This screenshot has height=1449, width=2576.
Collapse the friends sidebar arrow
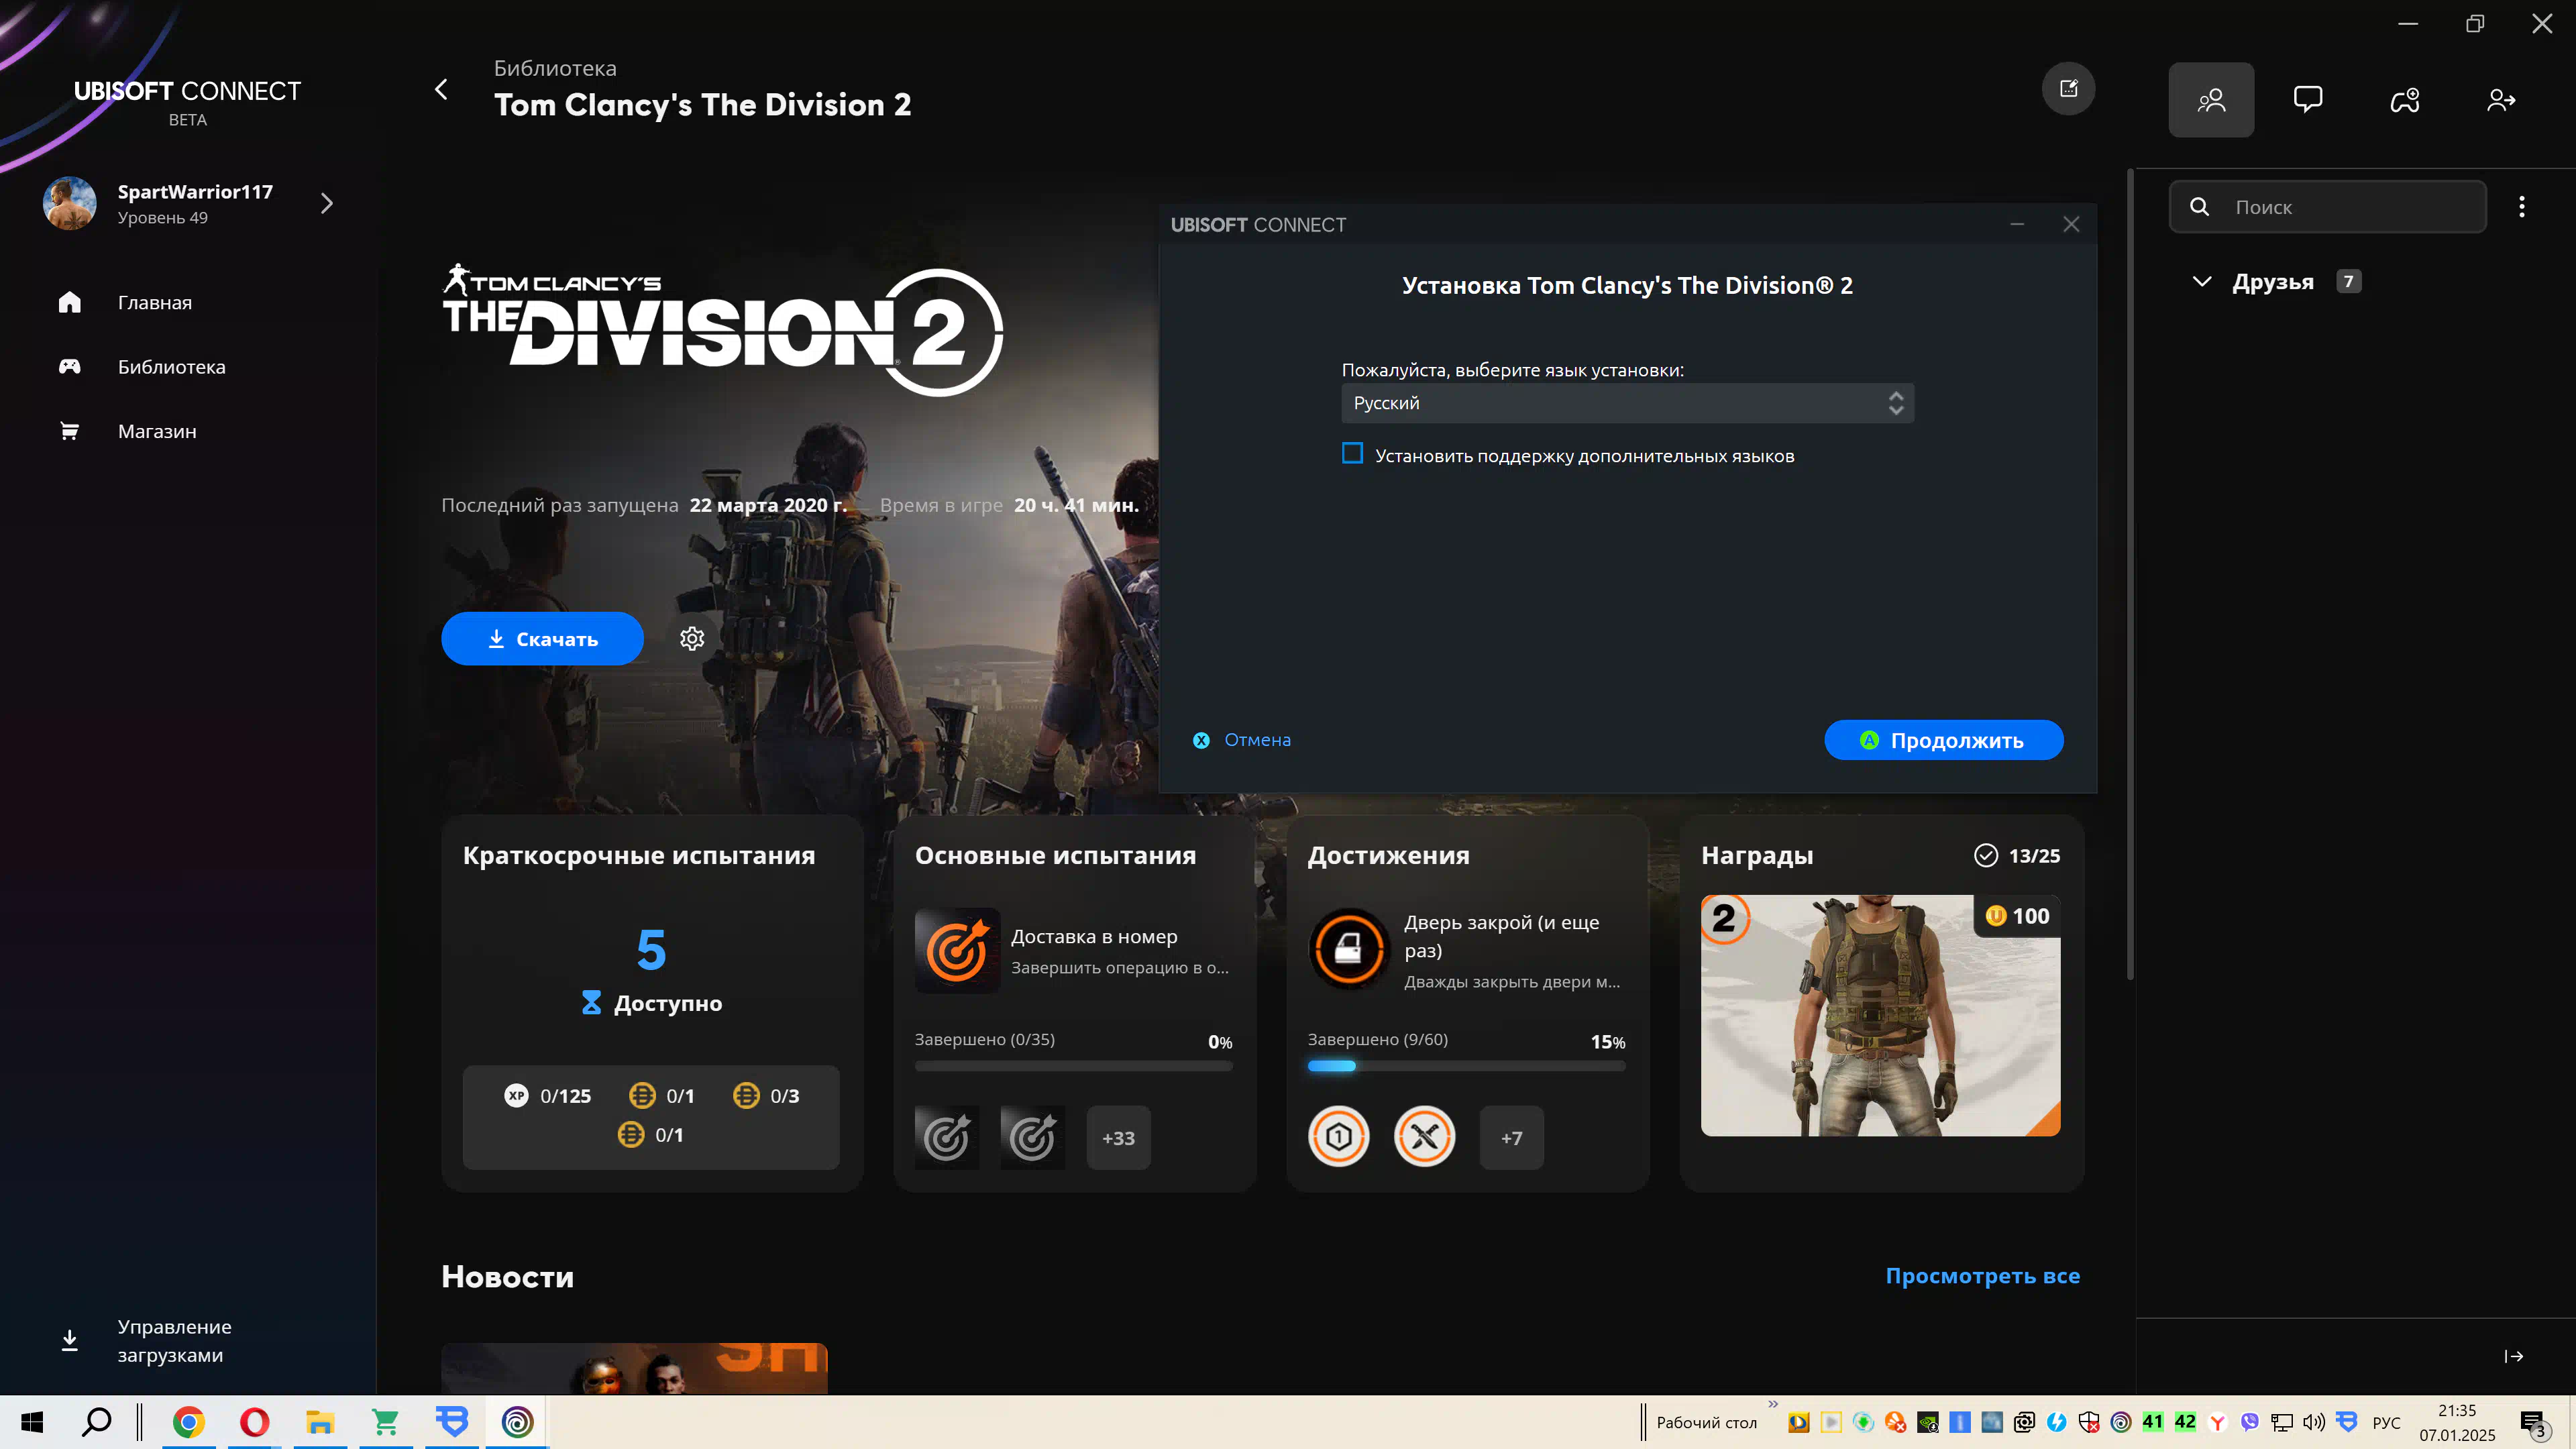pos(2513,1356)
